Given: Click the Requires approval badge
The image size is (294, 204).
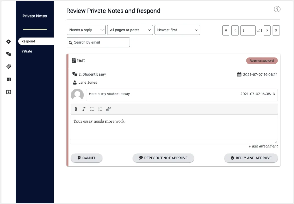Looking at the screenshot, I should pyautogui.click(x=262, y=61).
